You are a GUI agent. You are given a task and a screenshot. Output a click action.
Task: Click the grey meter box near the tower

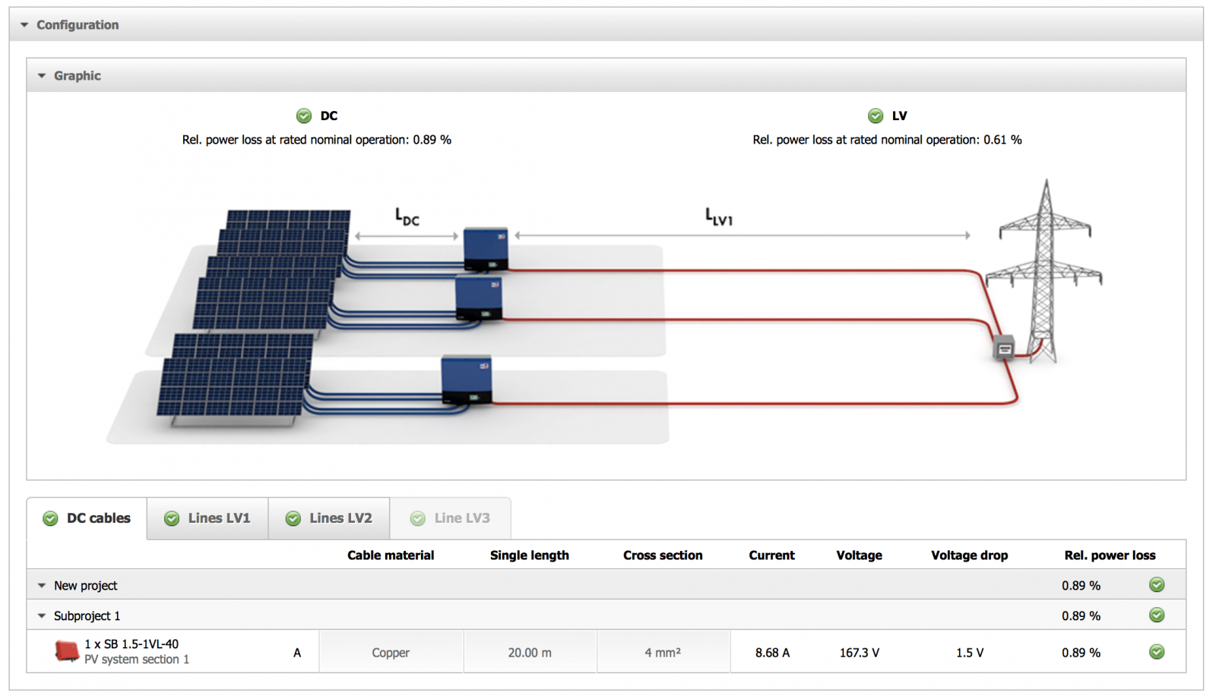pyautogui.click(x=1004, y=348)
